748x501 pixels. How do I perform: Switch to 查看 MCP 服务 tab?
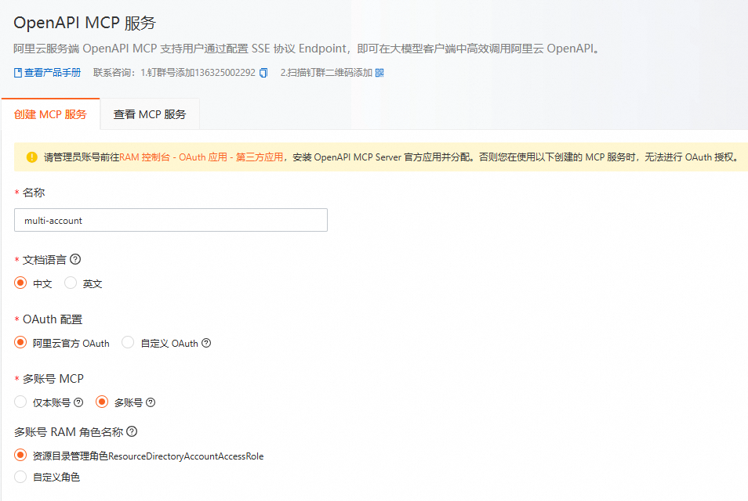point(150,114)
